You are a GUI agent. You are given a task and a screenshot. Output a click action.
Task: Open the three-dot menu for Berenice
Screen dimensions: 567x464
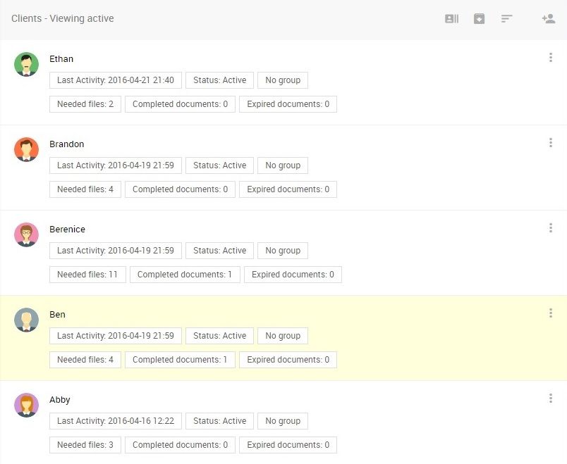551,228
